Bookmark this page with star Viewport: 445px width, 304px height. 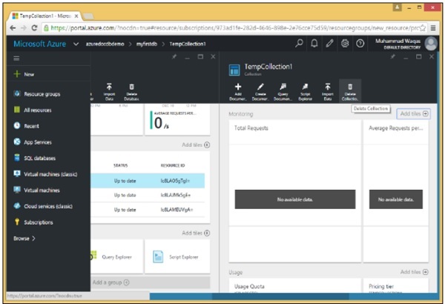point(423,28)
